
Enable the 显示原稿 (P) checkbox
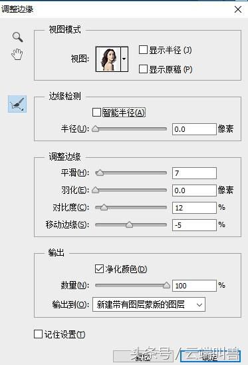point(143,69)
